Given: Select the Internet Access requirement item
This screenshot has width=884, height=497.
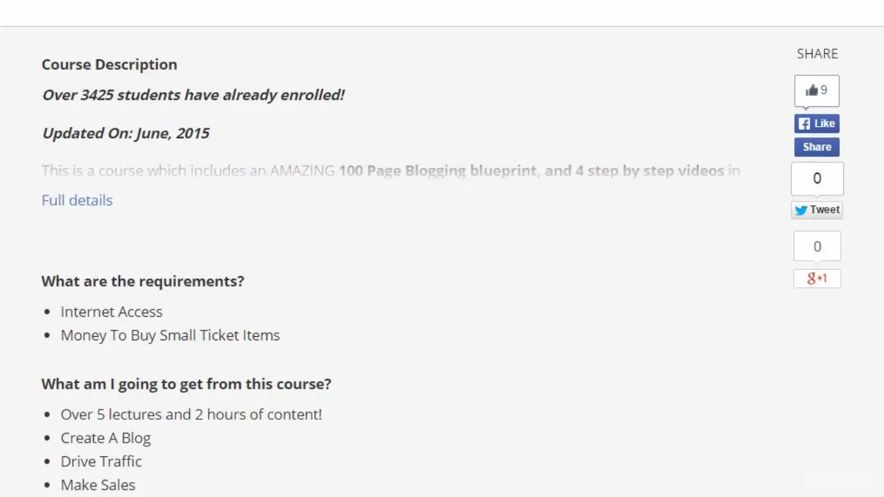Looking at the screenshot, I should click(111, 312).
